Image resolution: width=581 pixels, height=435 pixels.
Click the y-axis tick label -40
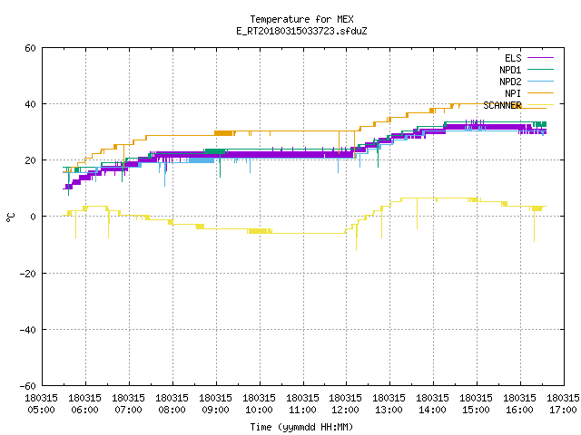[x=28, y=330]
